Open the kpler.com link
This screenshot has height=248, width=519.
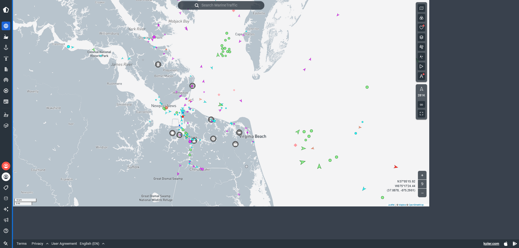pyautogui.click(x=491, y=243)
